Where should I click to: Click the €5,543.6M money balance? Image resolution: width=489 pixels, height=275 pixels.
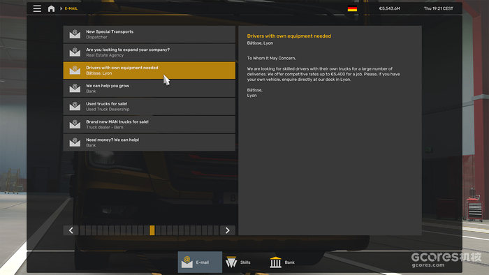point(390,8)
